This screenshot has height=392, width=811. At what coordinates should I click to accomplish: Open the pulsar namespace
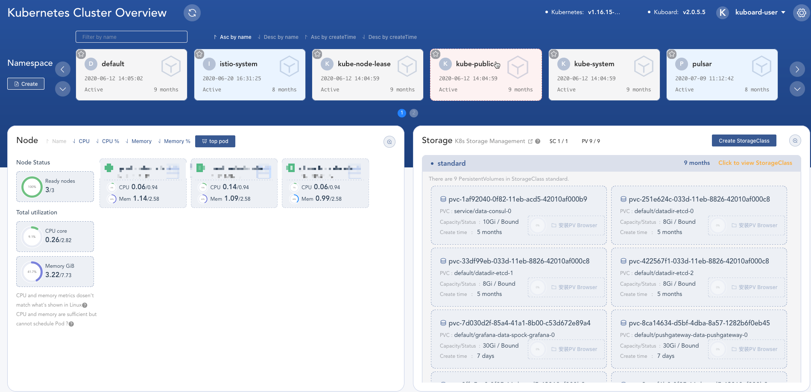pos(722,75)
